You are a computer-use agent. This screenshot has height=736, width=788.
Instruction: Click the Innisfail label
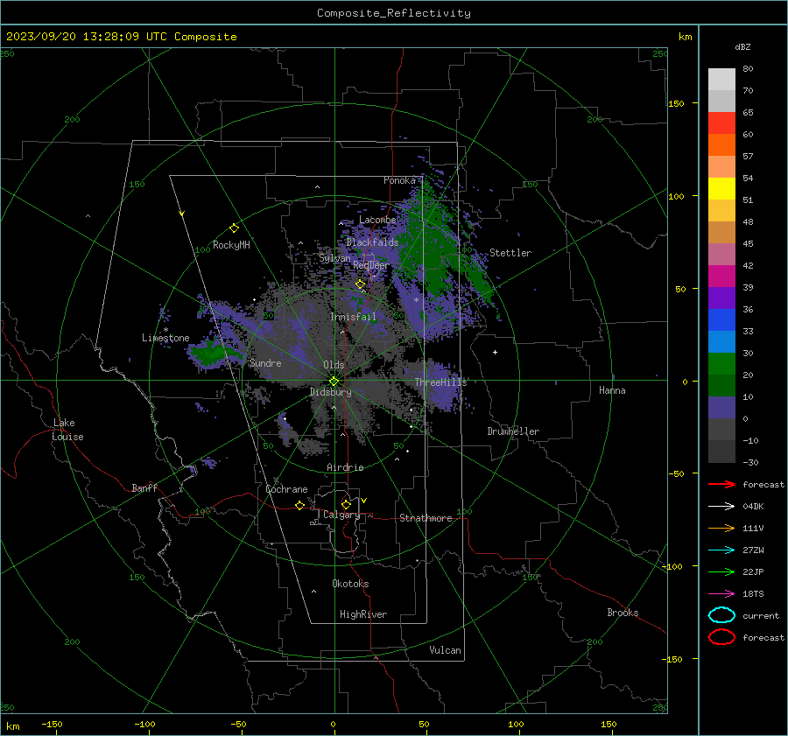[353, 317]
